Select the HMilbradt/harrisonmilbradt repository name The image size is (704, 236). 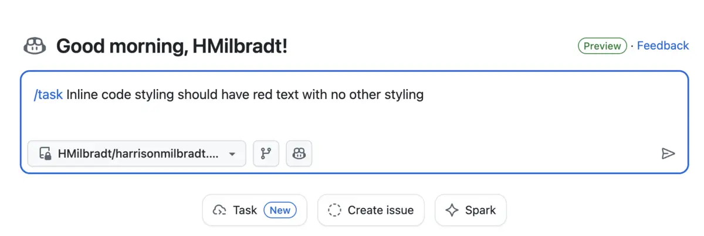[x=138, y=154]
